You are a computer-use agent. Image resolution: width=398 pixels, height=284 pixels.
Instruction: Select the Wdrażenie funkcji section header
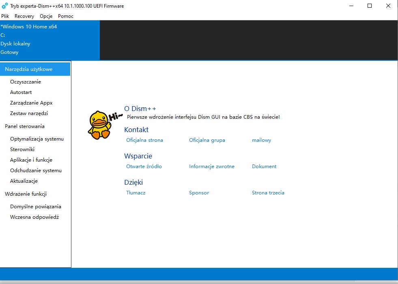coord(26,194)
